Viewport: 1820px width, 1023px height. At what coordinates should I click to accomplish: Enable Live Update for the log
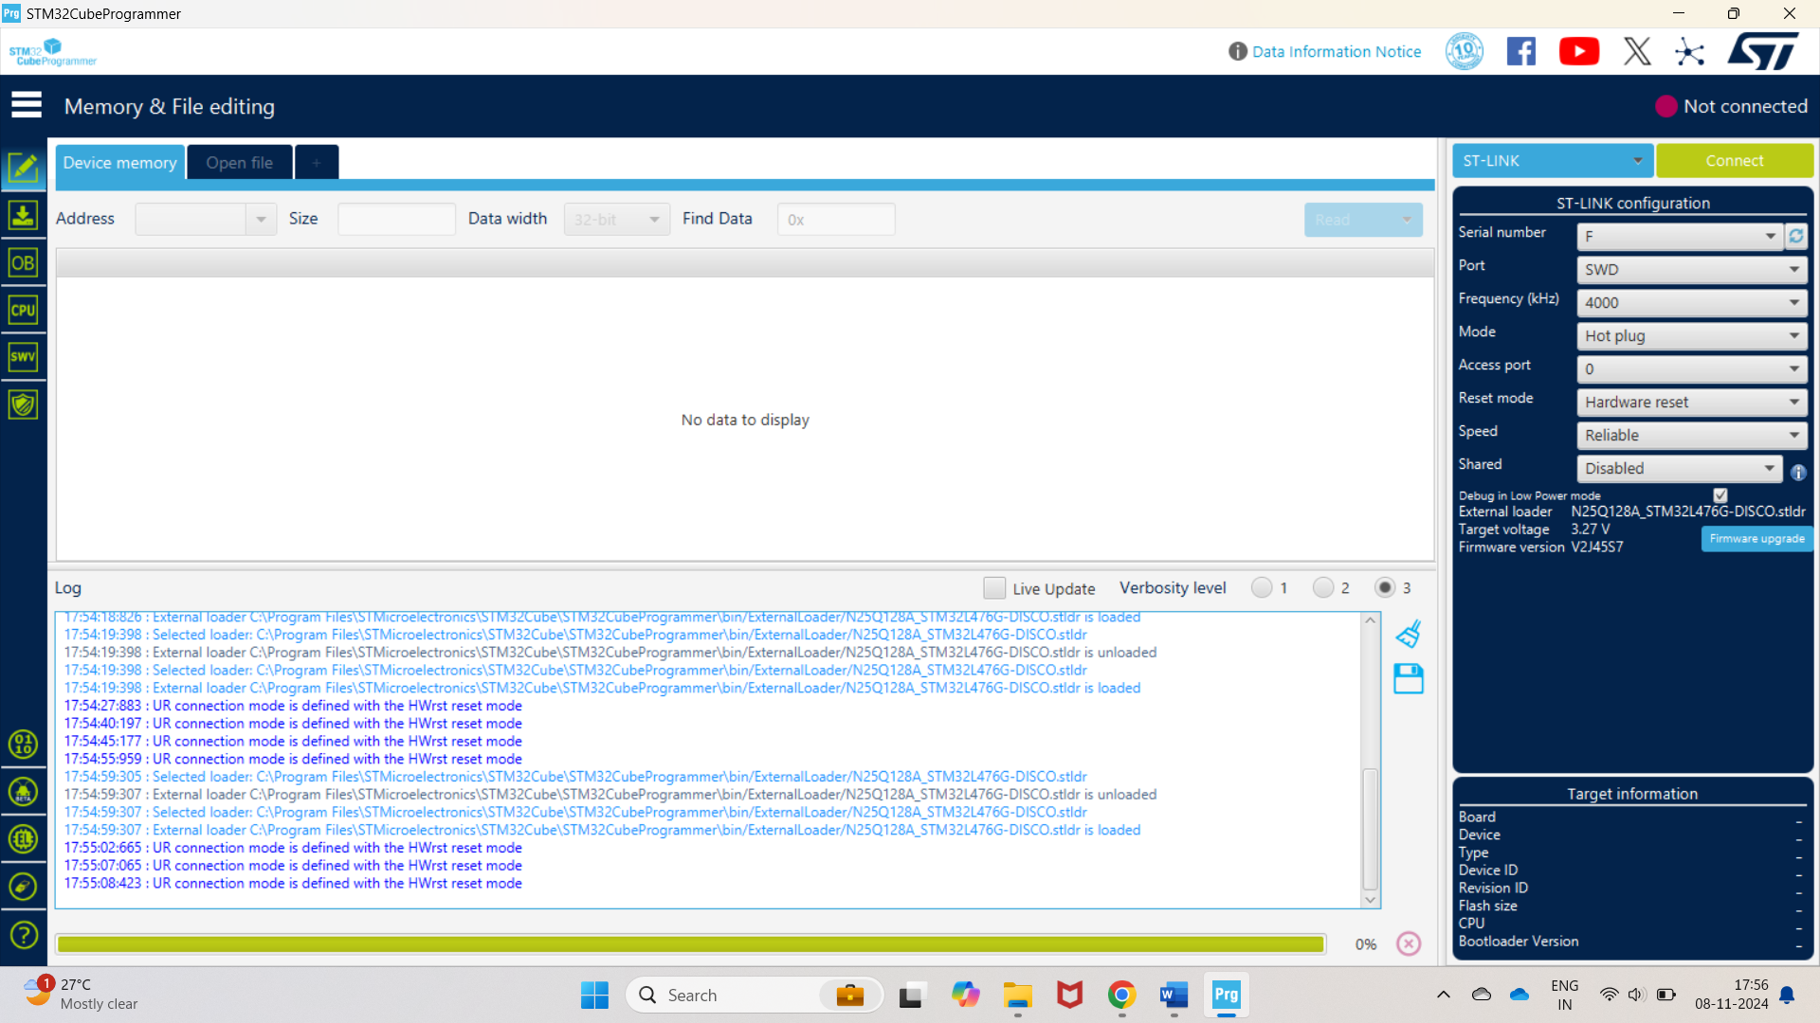coord(994,587)
